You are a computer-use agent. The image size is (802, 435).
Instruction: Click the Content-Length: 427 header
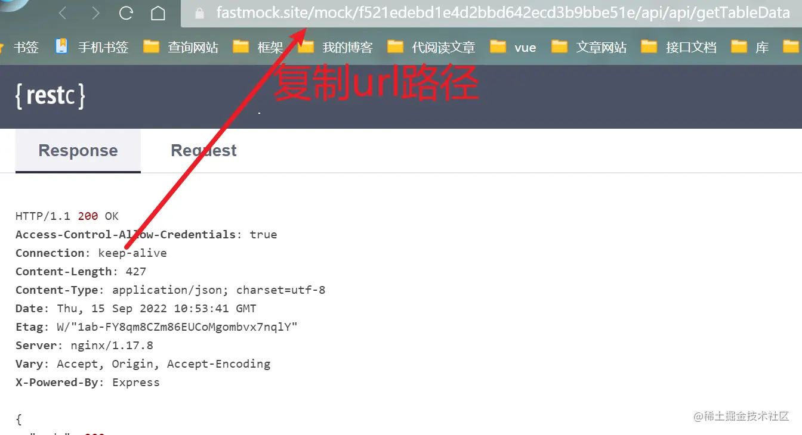point(81,272)
